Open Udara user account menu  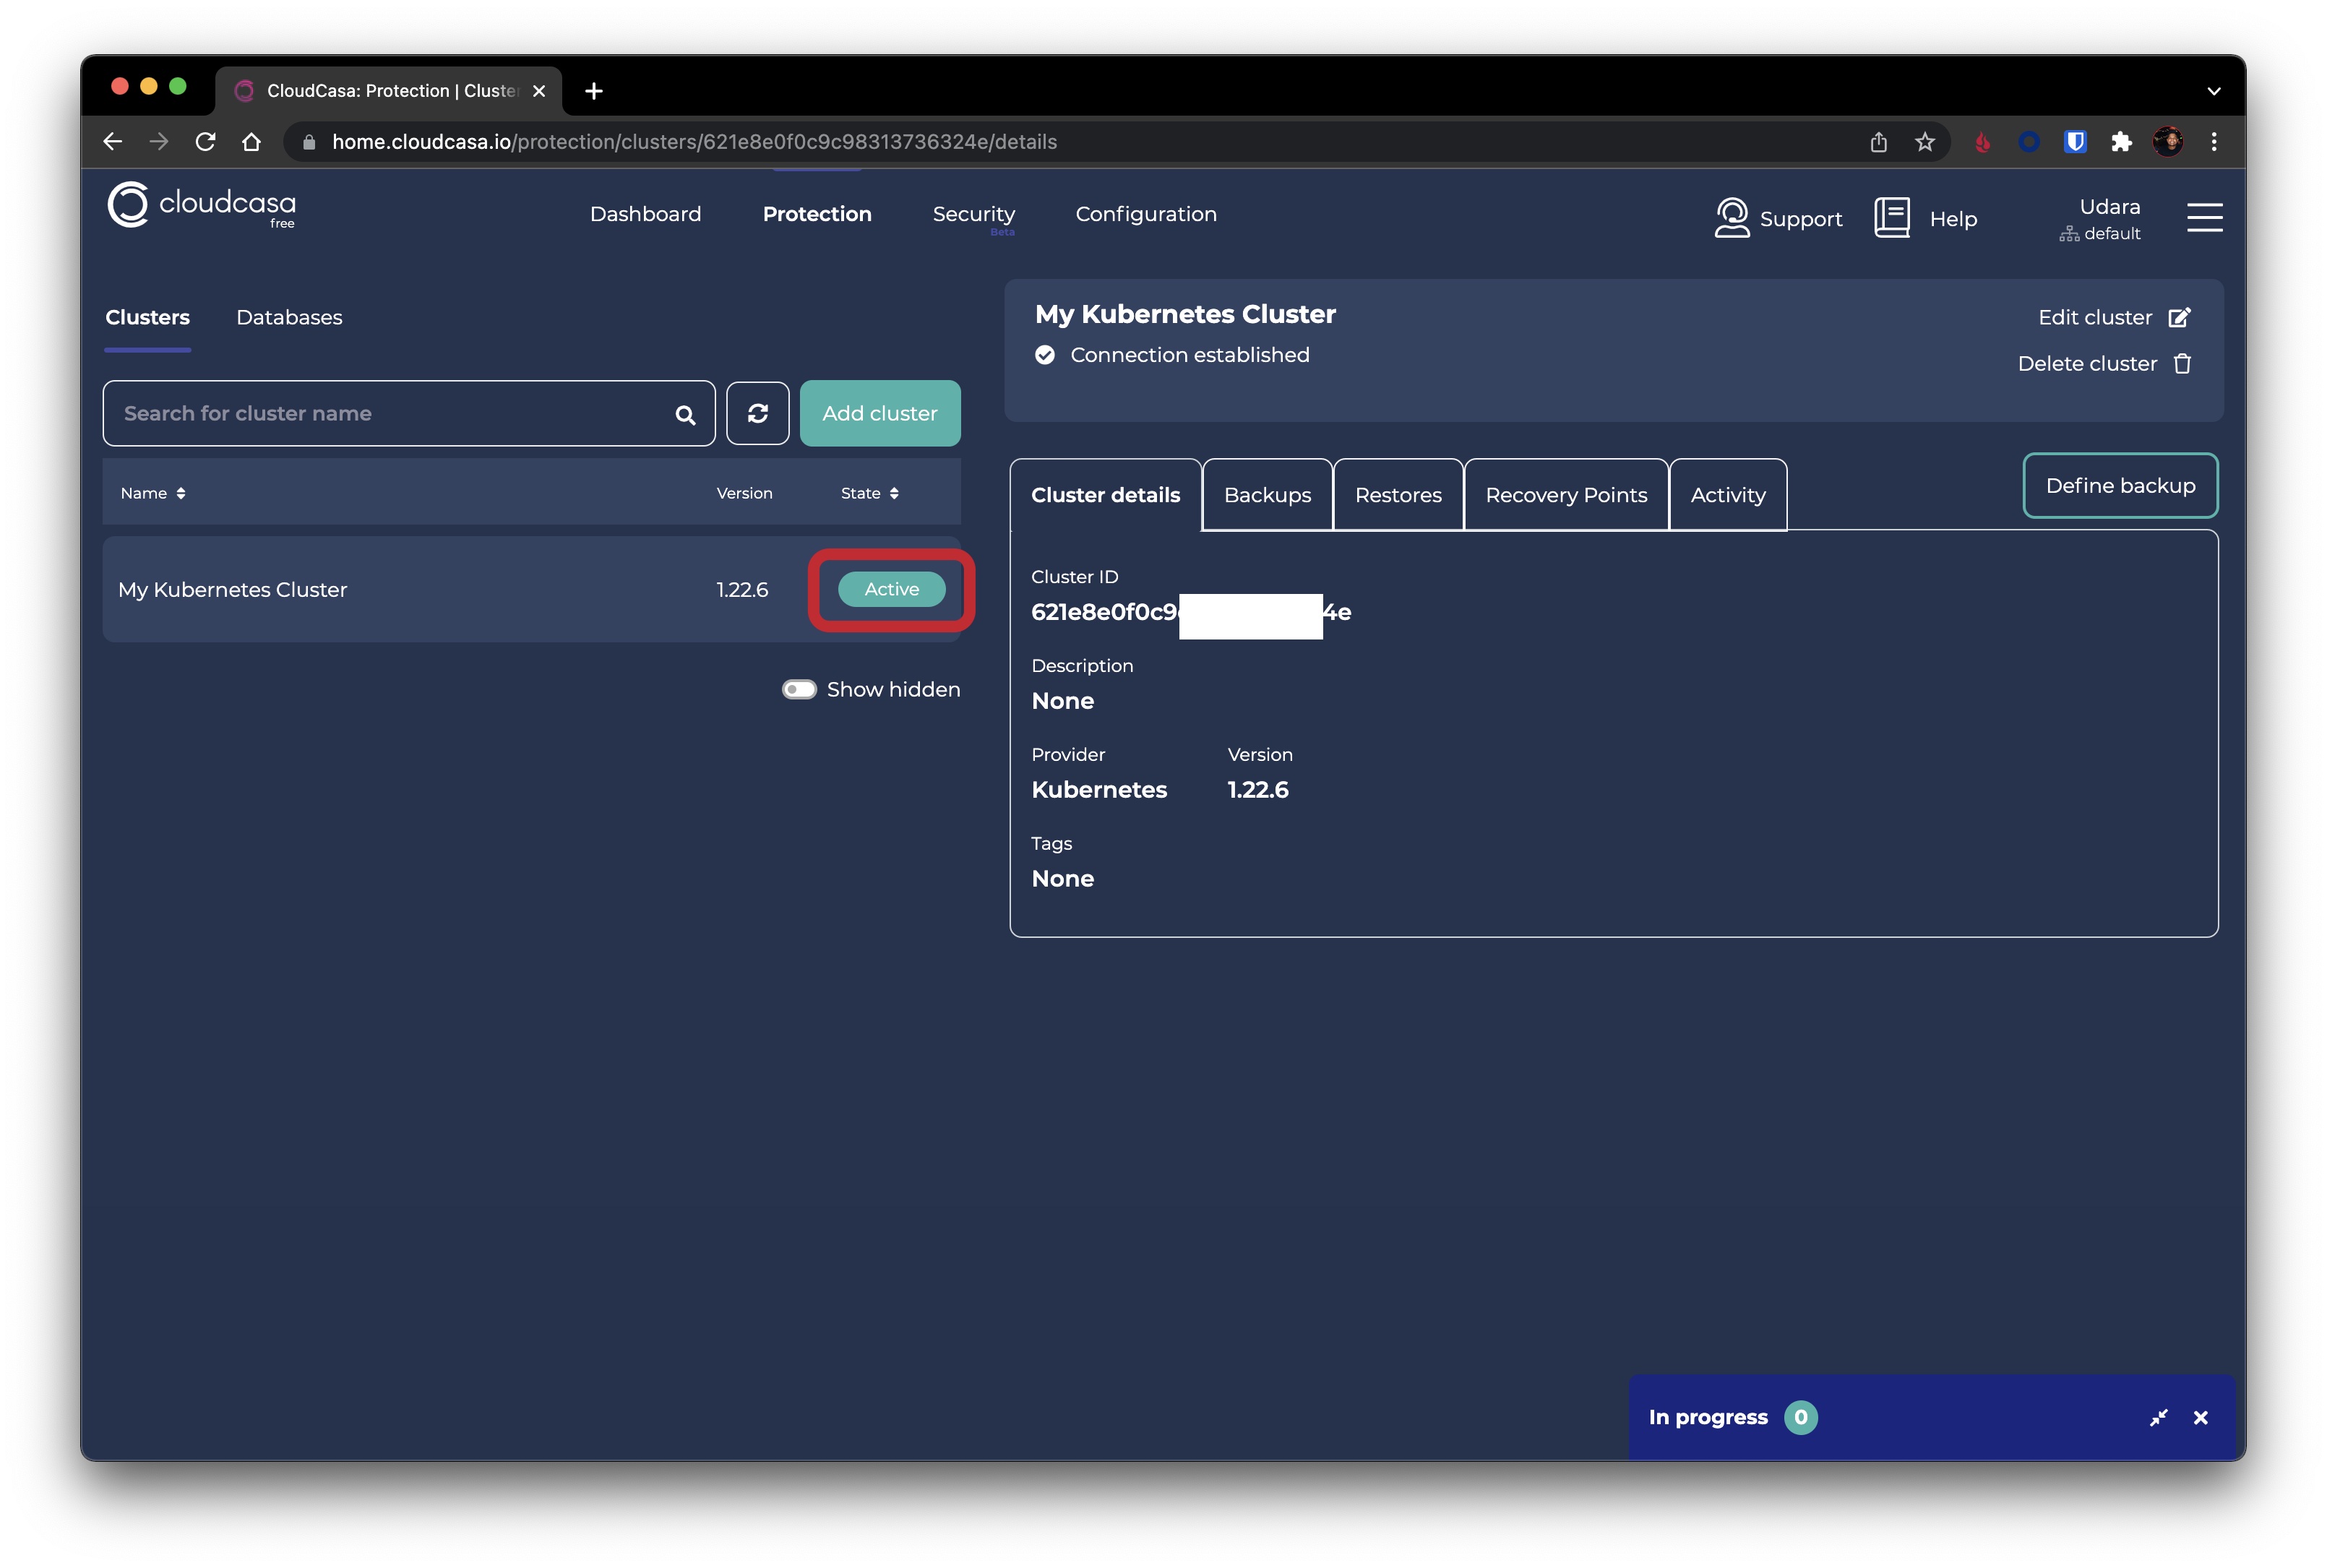point(2100,218)
